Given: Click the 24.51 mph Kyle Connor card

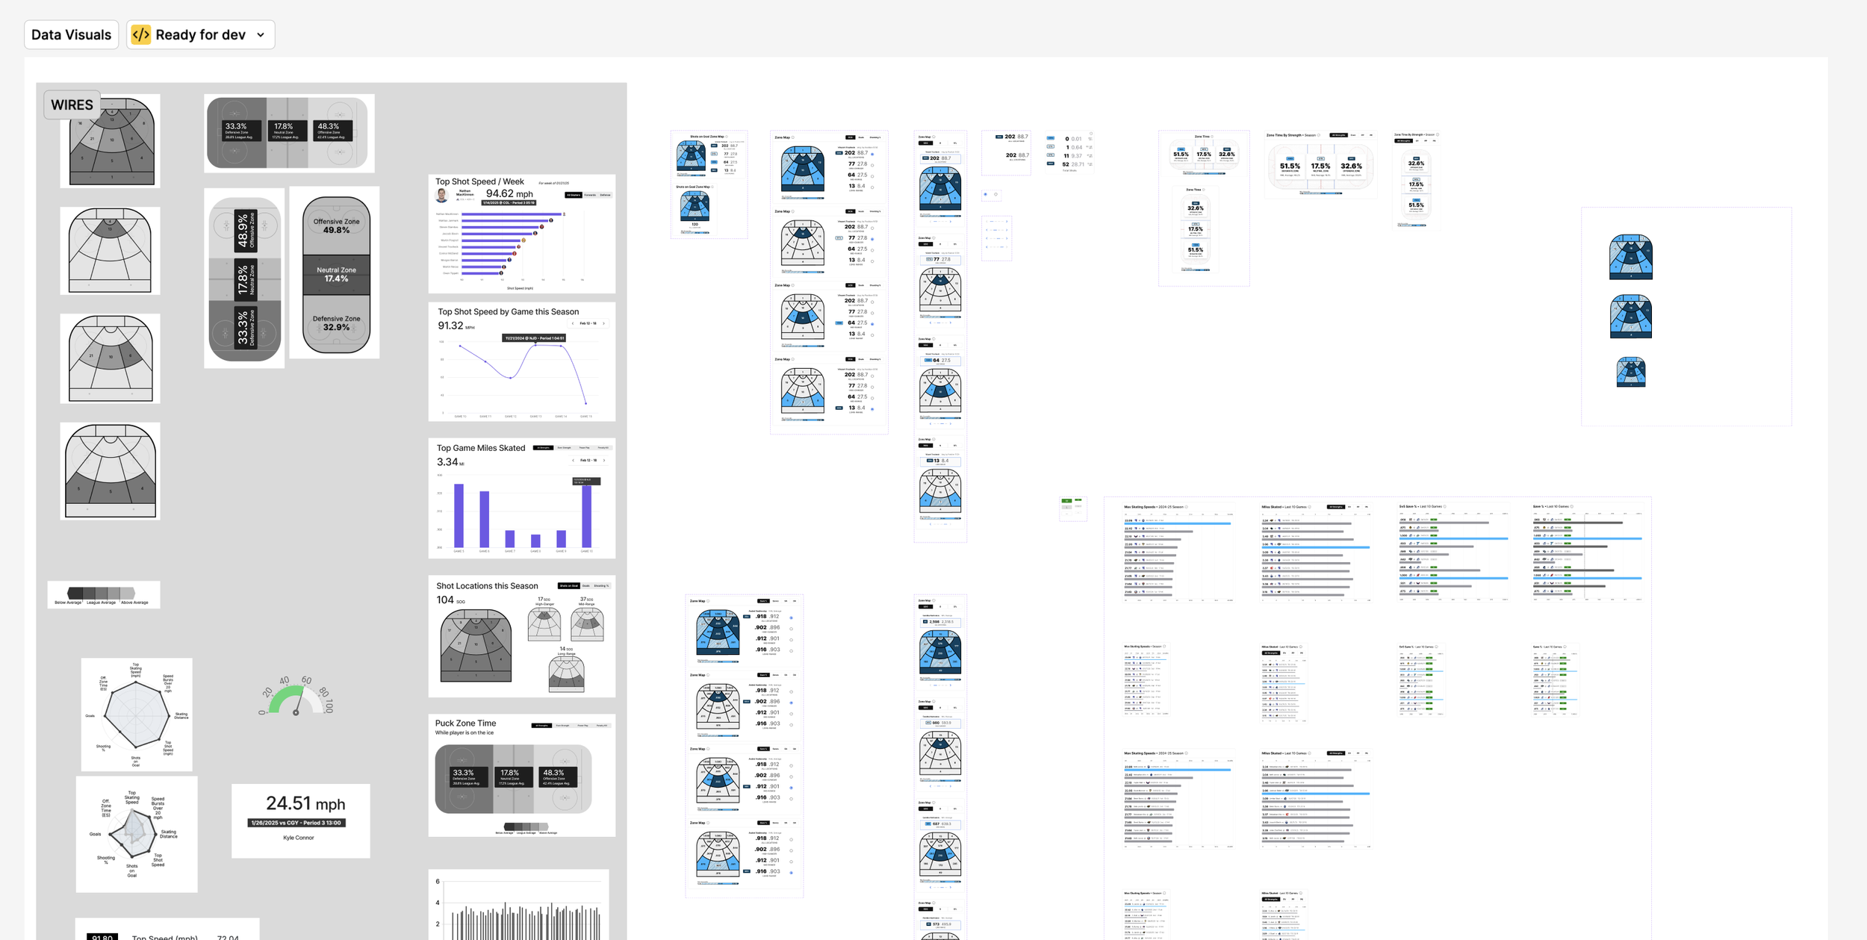Looking at the screenshot, I should tap(300, 820).
